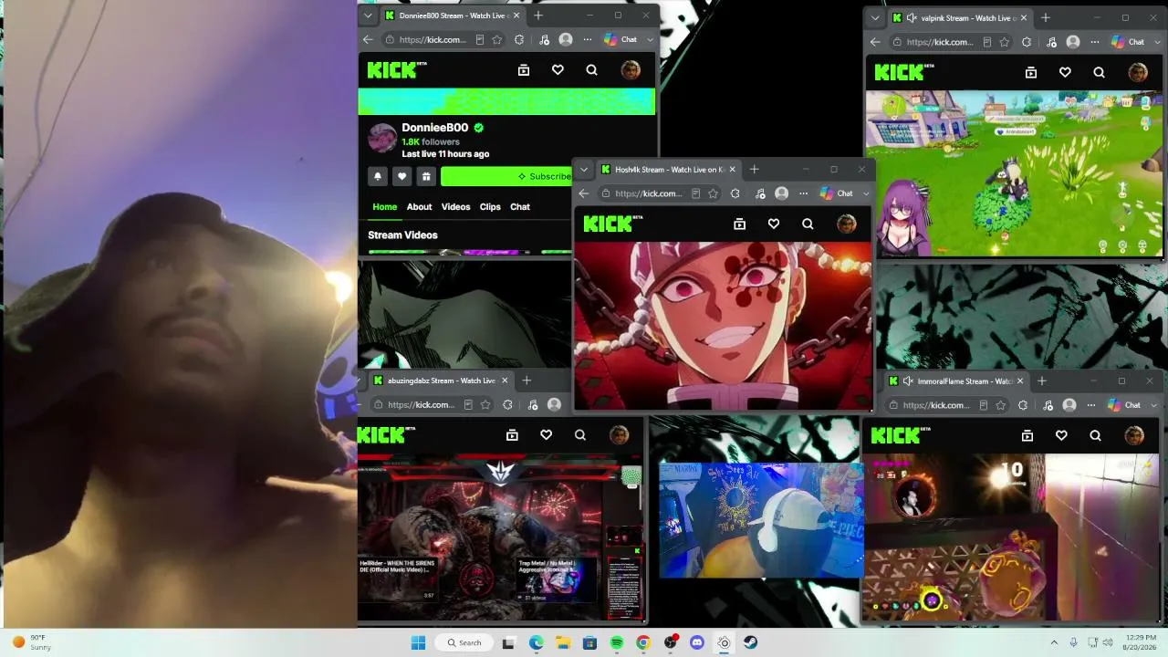The width and height of the screenshot is (1168, 657).
Task: Open the Chat tab on DonnieeB00's channel
Action: point(520,207)
